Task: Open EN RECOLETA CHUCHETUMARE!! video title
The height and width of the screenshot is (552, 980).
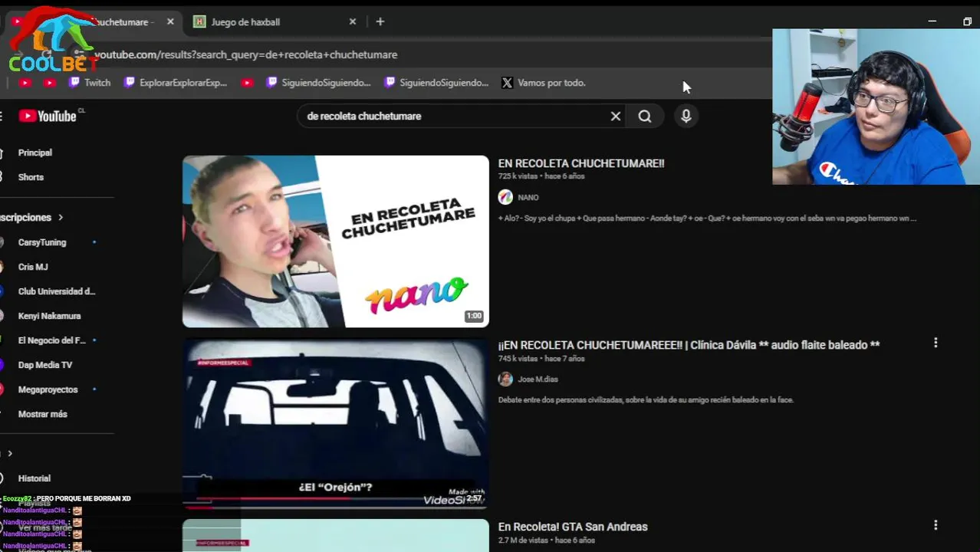Action: tap(581, 163)
